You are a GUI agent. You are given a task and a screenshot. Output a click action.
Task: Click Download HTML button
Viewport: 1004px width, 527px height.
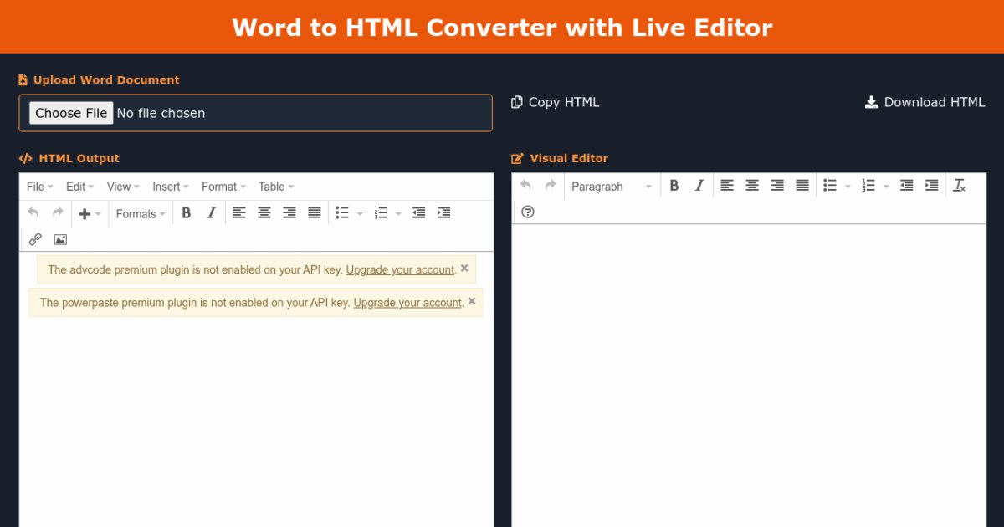click(x=925, y=102)
